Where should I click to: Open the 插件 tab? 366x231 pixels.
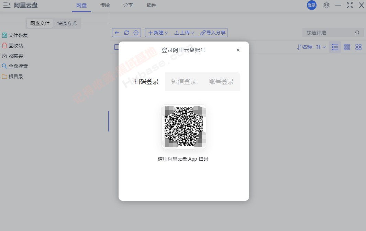pyautogui.click(x=152, y=5)
